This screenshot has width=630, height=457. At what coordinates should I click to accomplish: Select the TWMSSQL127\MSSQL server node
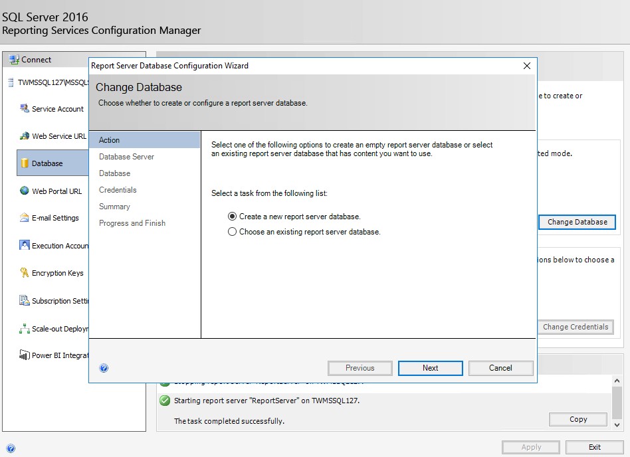tap(53, 82)
